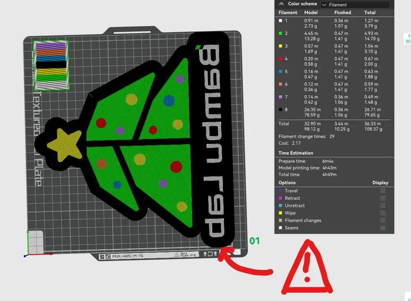Screen dimensions: 411x301
Task: Open the Filament color scheme dropdown
Action: pos(355,5)
